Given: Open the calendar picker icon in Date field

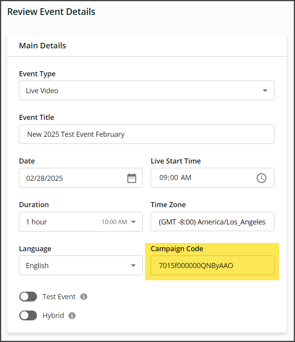Looking at the screenshot, I should [x=131, y=178].
